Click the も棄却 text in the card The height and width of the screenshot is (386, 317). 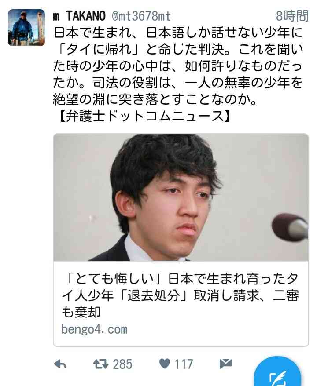tap(81, 312)
